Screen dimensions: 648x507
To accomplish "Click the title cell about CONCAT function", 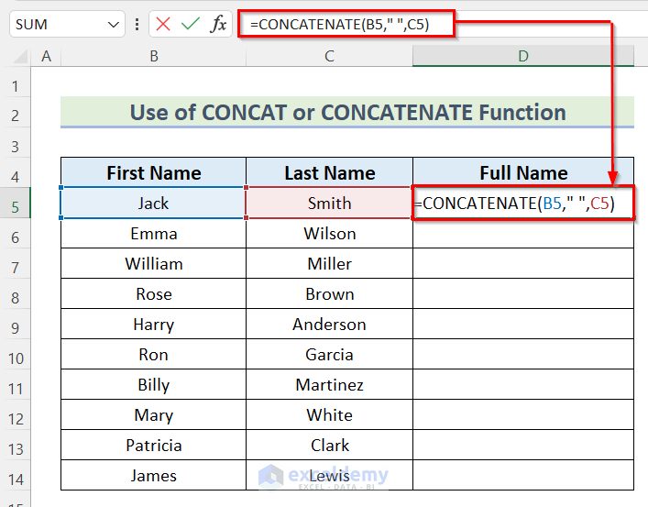I will tap(347, 113).
